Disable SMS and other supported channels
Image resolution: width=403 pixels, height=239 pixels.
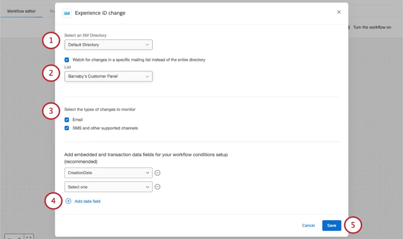tap(67, 128)
